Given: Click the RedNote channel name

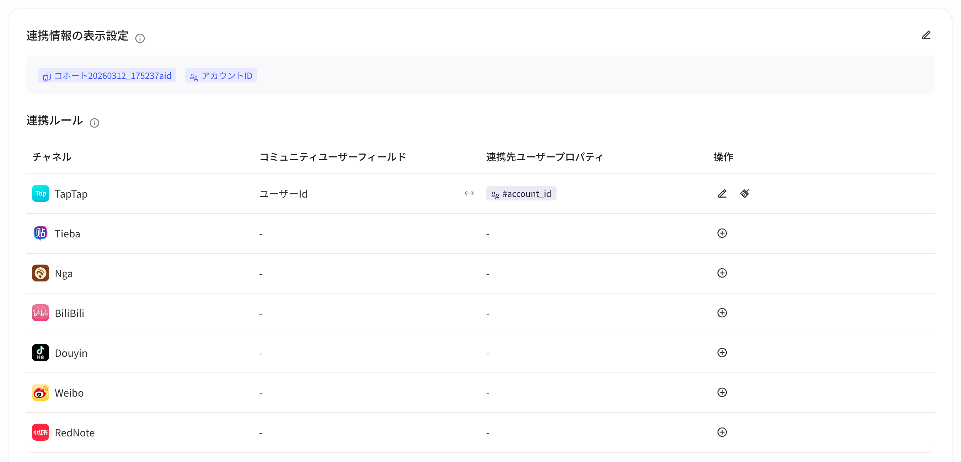Looking at the screenshot, I should [x=75, y=433].
